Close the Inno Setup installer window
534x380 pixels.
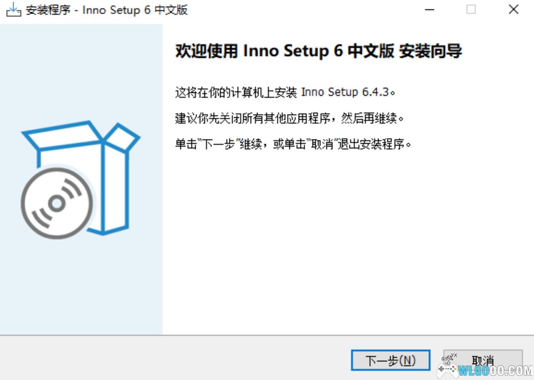point(513,10)
